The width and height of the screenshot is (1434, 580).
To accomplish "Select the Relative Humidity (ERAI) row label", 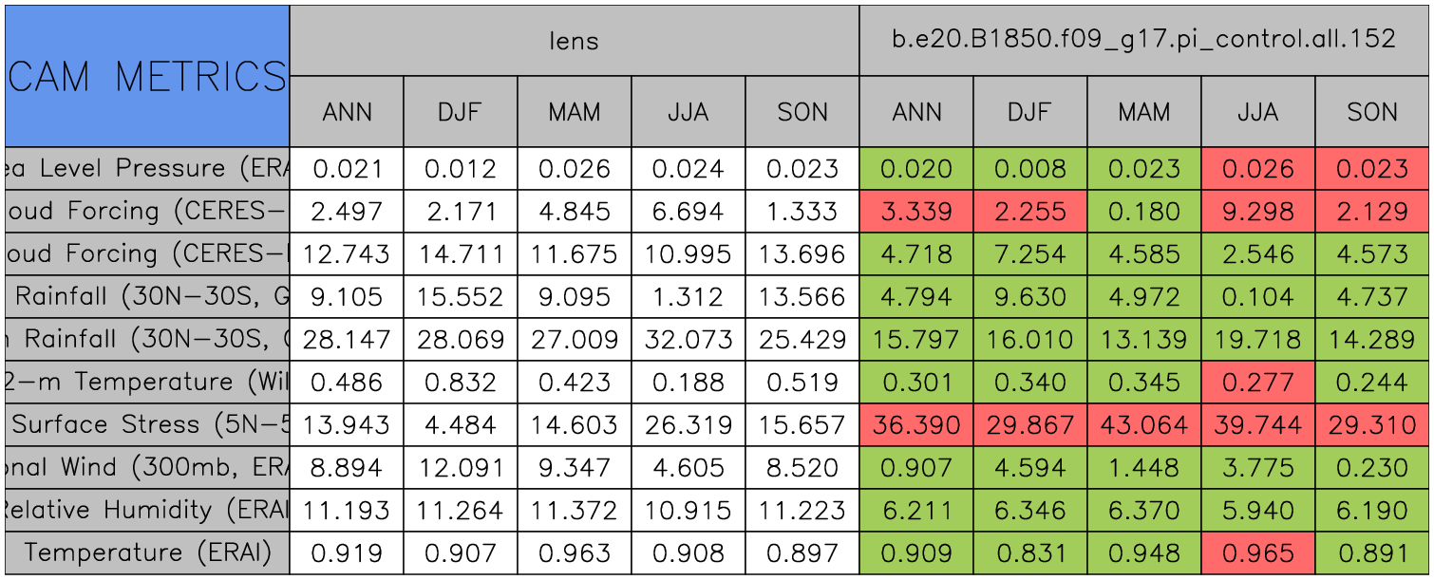I will [x=147, y=510].
